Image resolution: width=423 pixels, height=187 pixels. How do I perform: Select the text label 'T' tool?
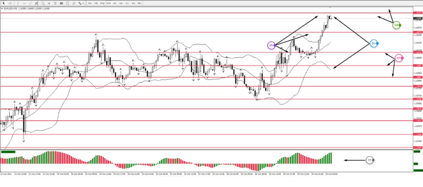click(55, 3)
